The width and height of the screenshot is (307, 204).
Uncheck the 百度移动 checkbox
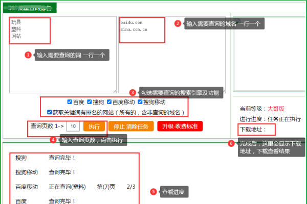pyautogui.click(x=109, y=101)
